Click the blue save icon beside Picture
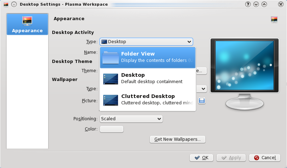This screenshot has width=287, height=168. pos(202,101)
